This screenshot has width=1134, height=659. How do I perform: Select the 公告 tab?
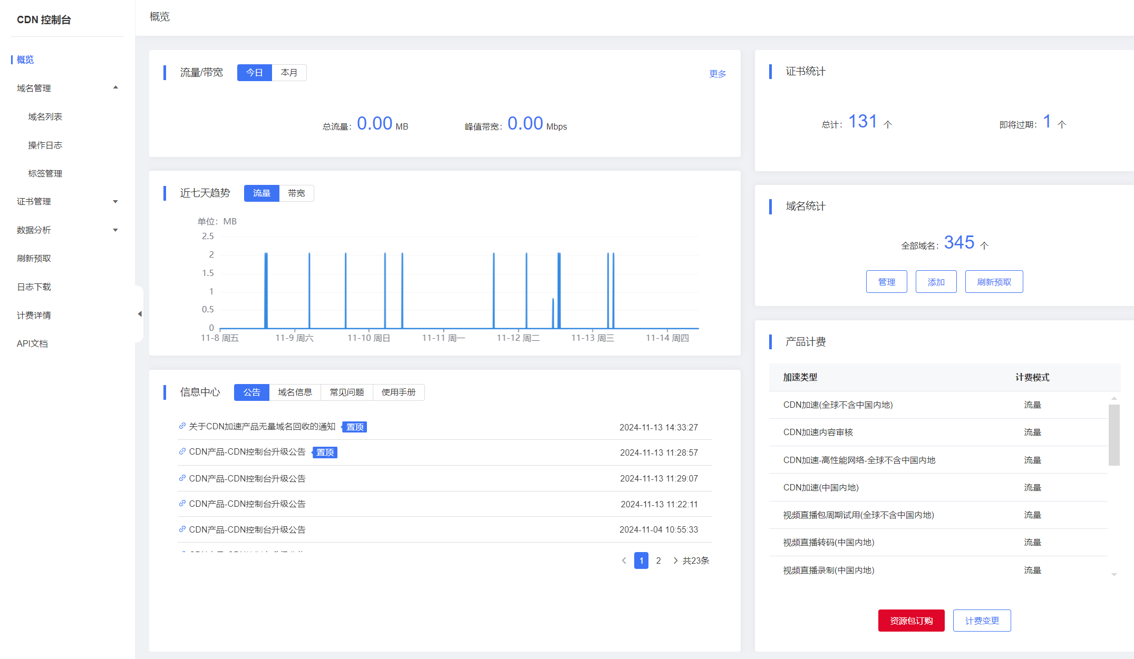pyautogui.click(x=251, y=392)
